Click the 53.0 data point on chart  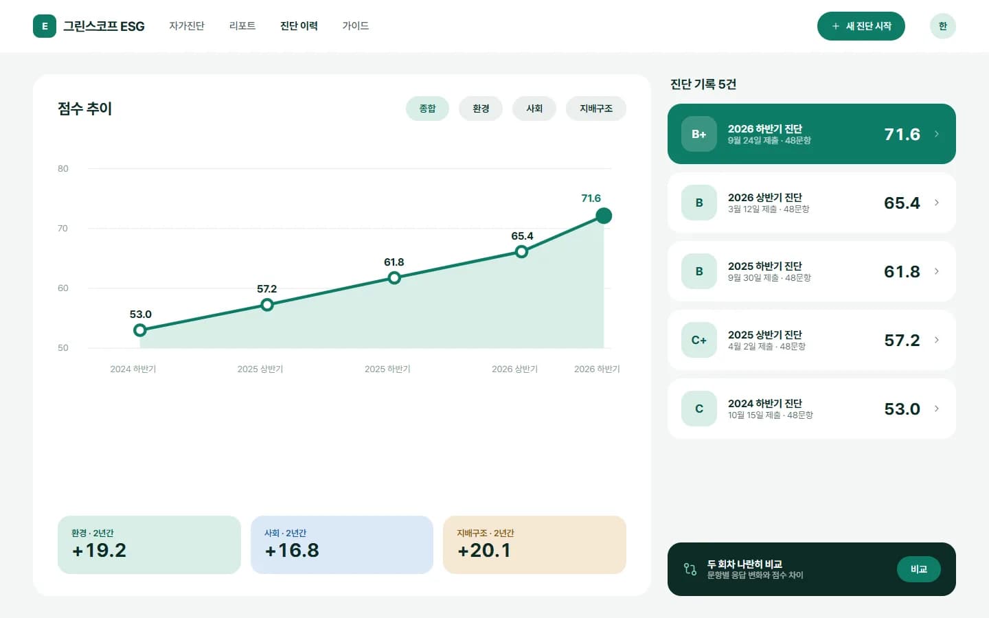[140, 330]
